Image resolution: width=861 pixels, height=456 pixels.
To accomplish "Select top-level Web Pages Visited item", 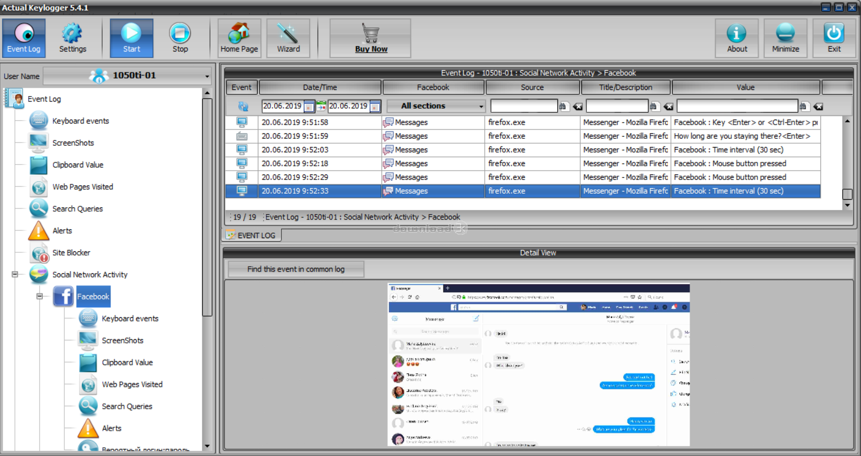I will (82, 187).
